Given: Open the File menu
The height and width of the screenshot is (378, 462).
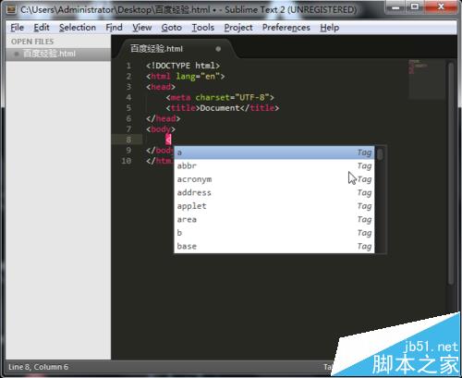Looking at the screenshot, I should 17,28.
